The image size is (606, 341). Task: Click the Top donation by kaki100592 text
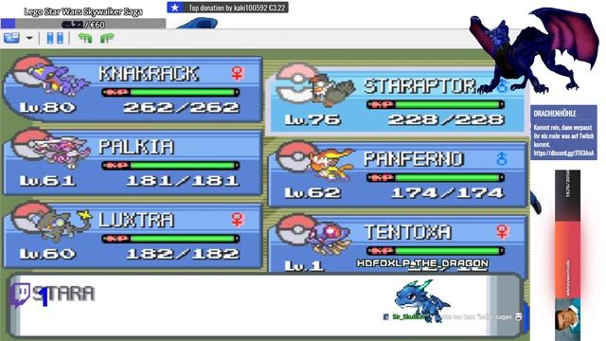pyautogui.click(x=238, y=8)
